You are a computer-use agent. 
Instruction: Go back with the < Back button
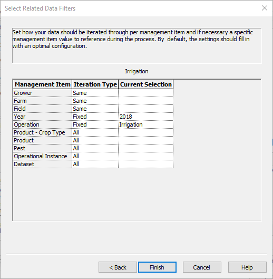[118, 267]
